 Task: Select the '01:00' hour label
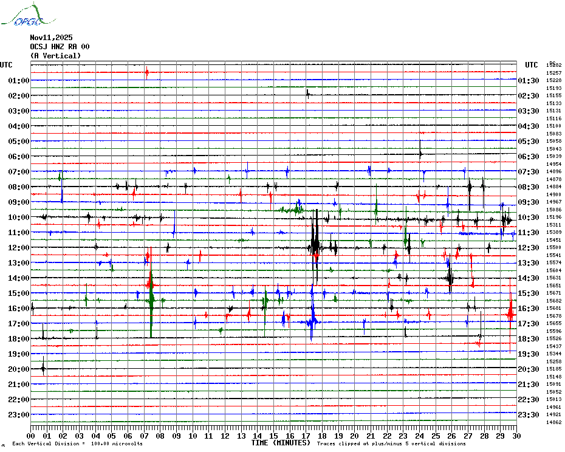pyautogui.click(x=19, y=80)
